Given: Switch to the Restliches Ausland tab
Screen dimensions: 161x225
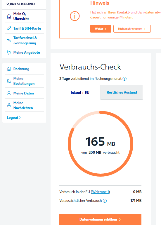Looking at the screenshot, I should pyautogui.click(x=122, y=92).
